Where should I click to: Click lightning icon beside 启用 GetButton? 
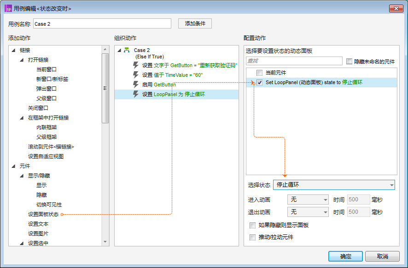coord(136,85)
